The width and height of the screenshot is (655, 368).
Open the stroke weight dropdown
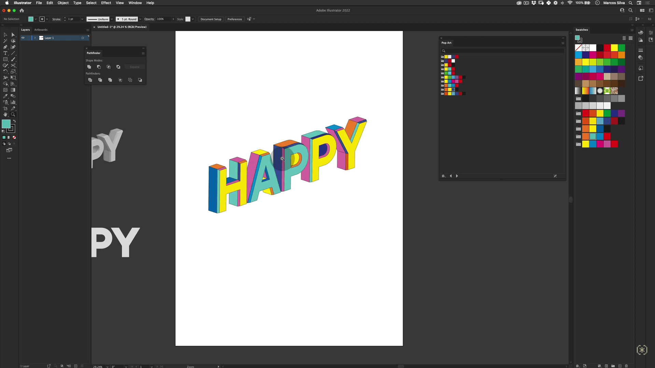82,19
